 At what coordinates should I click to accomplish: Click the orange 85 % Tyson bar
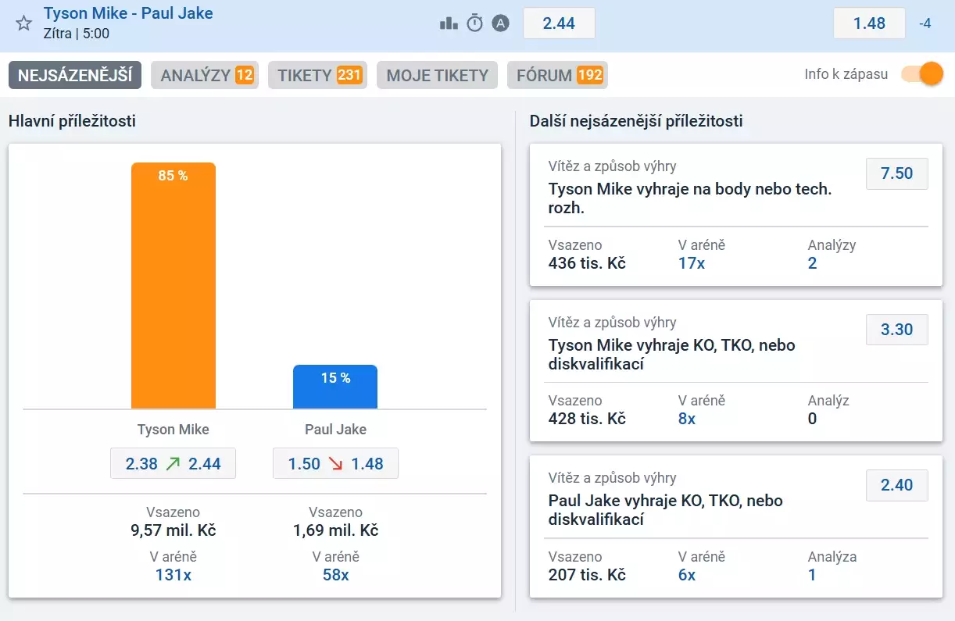pos(173,285)
